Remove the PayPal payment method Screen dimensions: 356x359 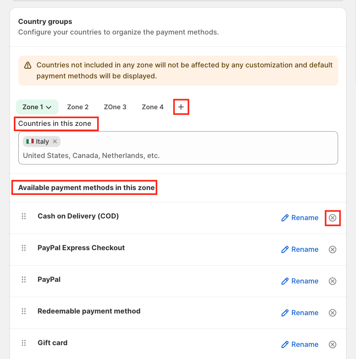click(332, 281)
